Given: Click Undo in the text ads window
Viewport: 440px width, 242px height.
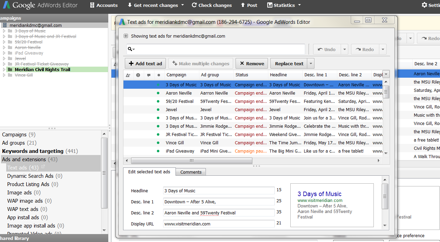Looking at the screenshot, I should tap(327, 49).
